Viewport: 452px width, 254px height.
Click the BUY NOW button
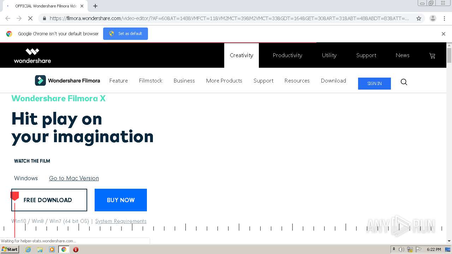tap(121, 200)
